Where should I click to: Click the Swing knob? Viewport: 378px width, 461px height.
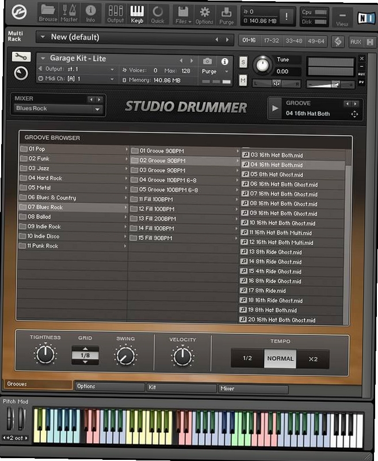tap(125, 356)
